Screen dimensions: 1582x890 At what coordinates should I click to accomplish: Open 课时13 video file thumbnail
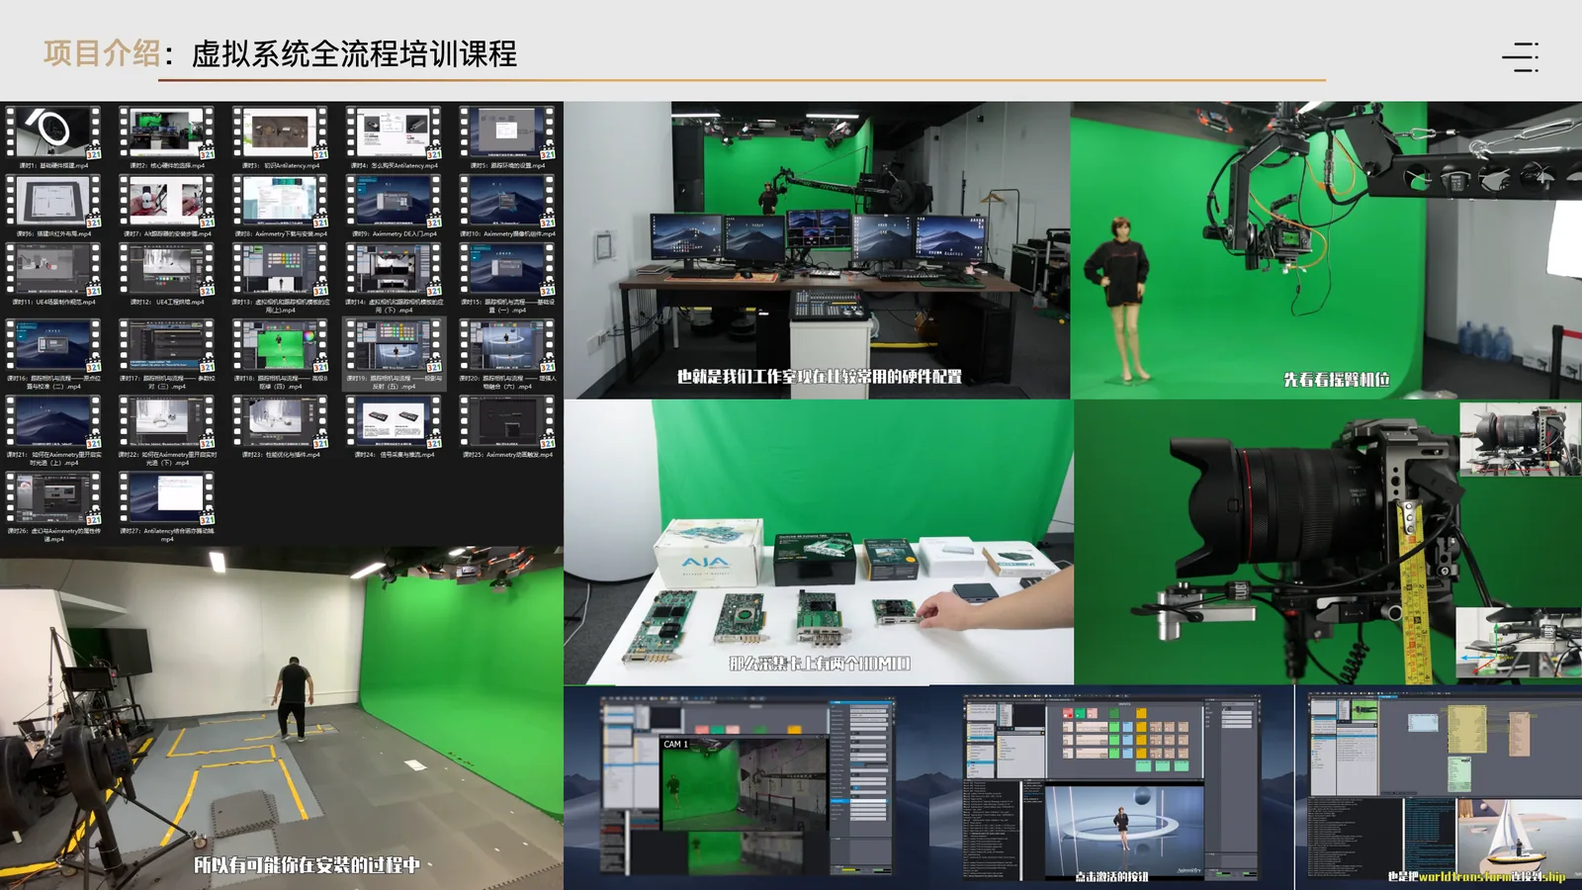(281, 270)
